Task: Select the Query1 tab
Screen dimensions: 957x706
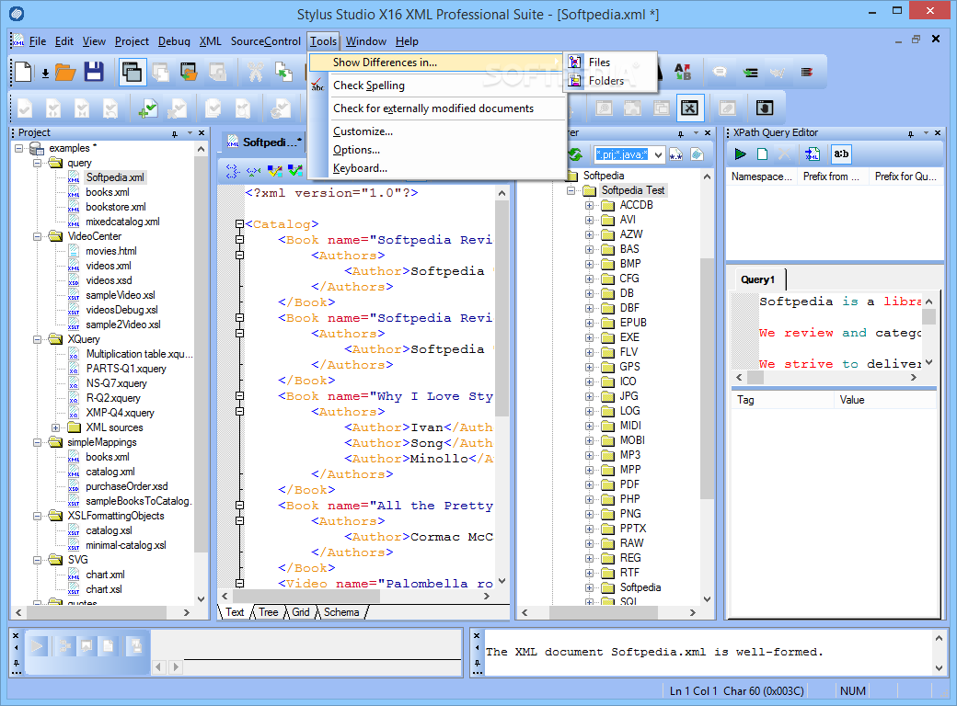Action: click(757, 279)
